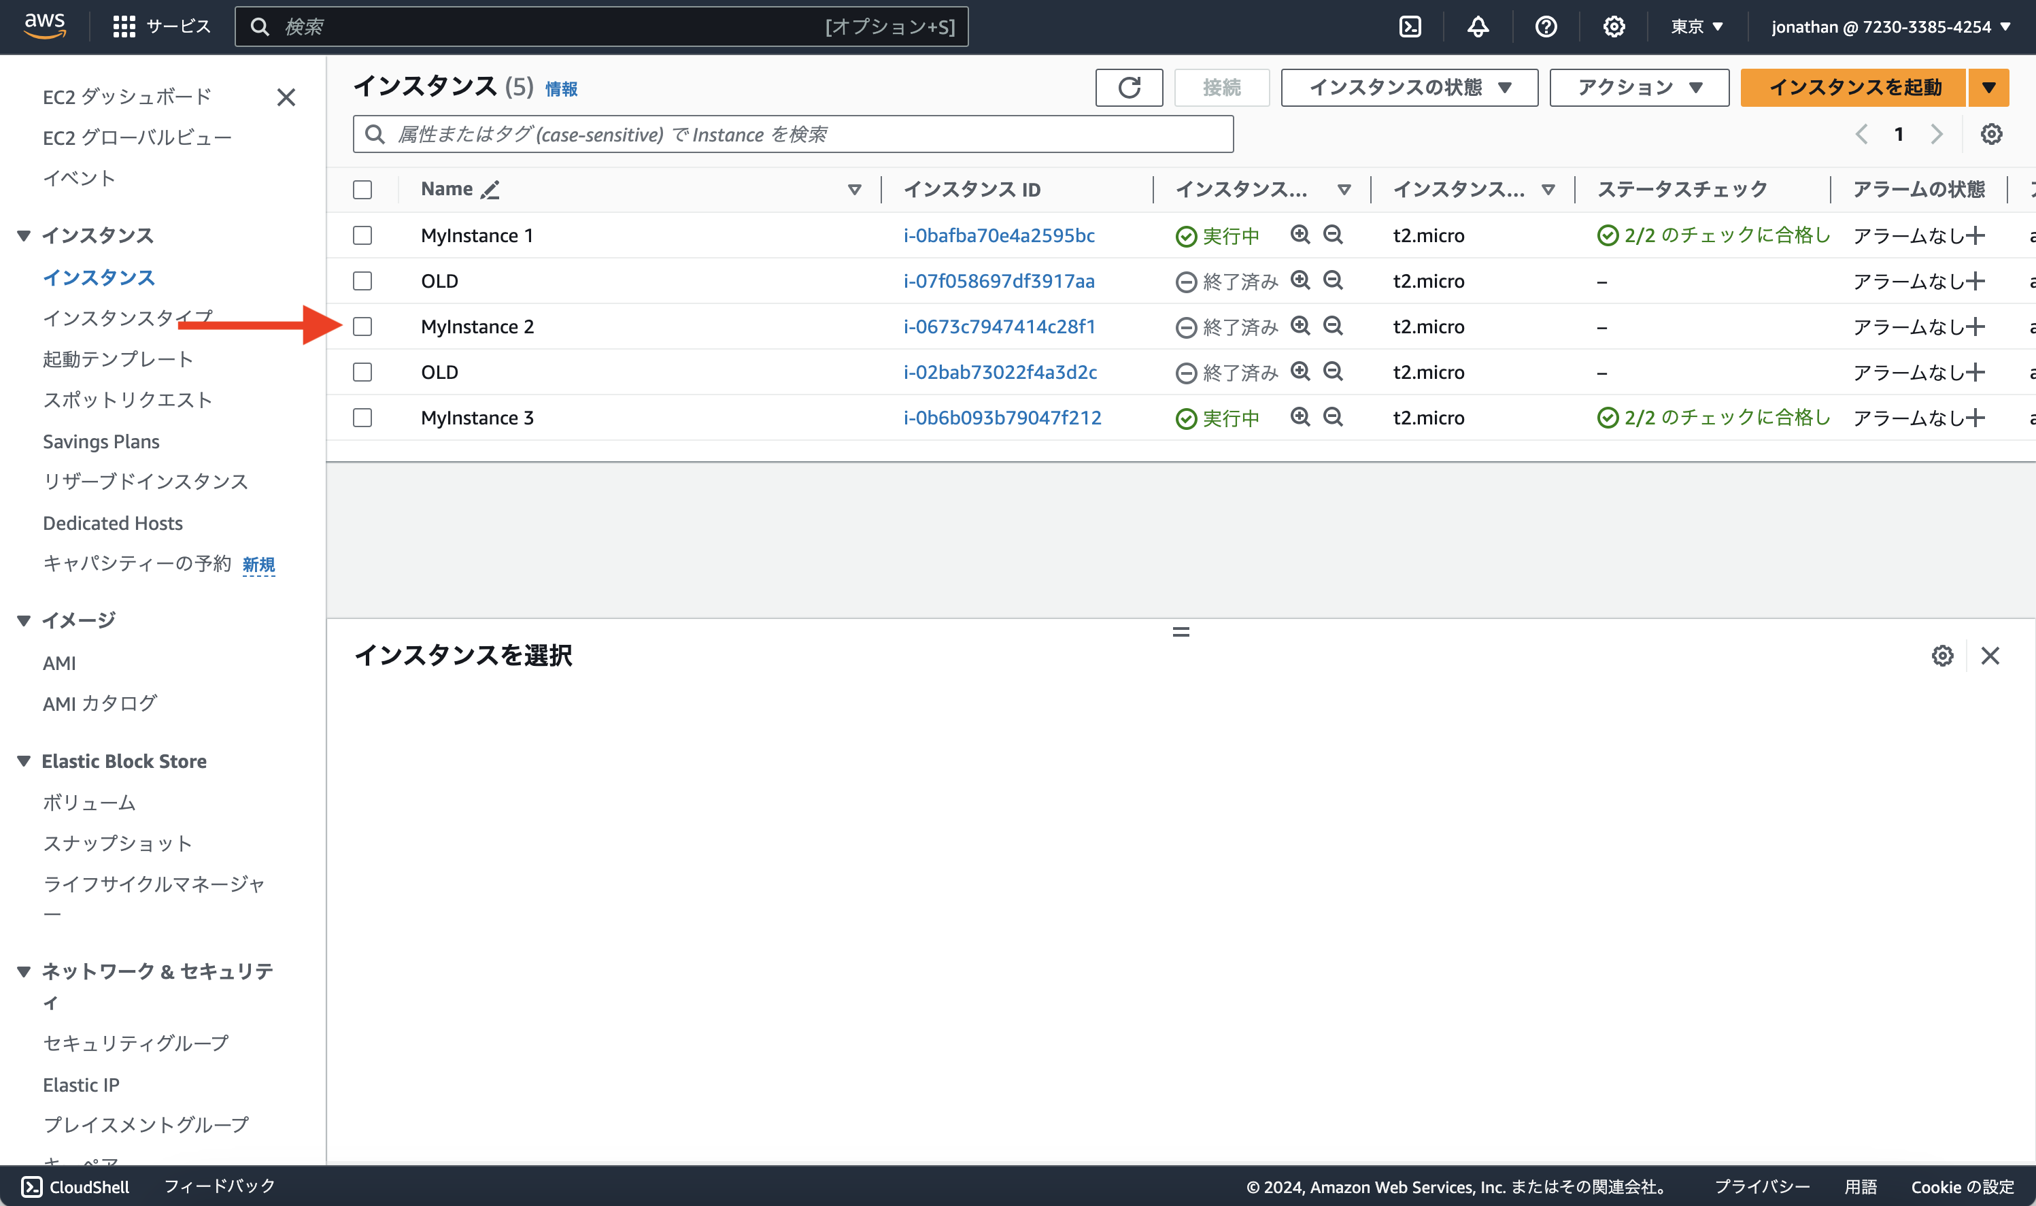2036x1206 pixels.
Task: Open the settings gear in the top bar
Action: coord(1614,26)
